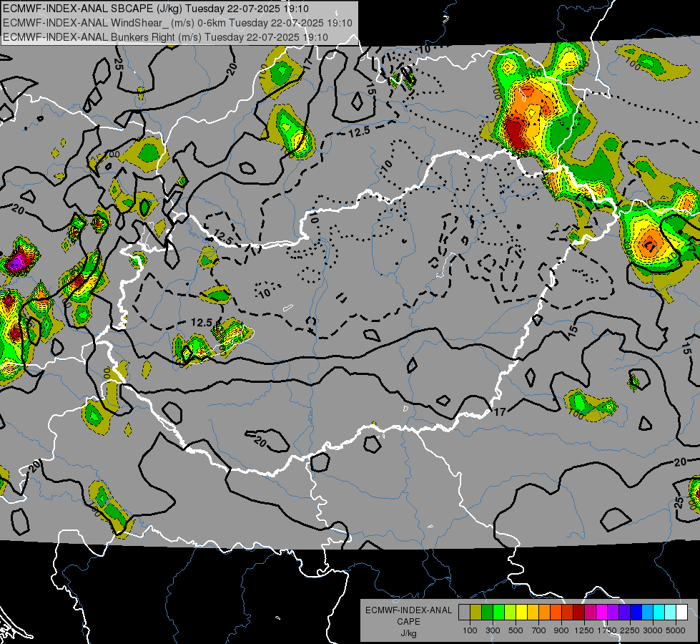Click the SBCAPE (J/kg) title line
This screenshot has height=644, width=700.
[155, 9]
